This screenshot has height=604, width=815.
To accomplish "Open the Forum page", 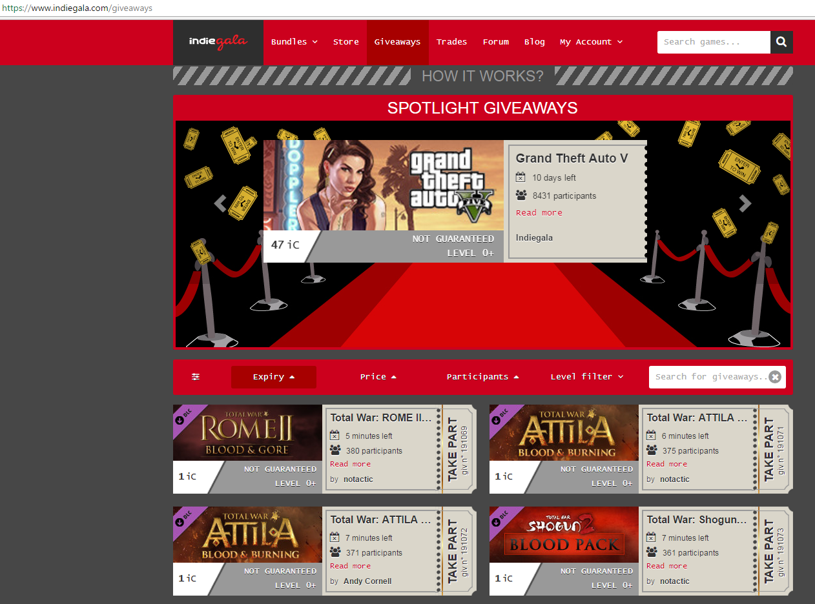I will [x=496, y=42].
